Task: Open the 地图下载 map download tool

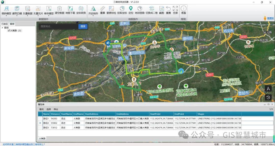Action: 70,9
